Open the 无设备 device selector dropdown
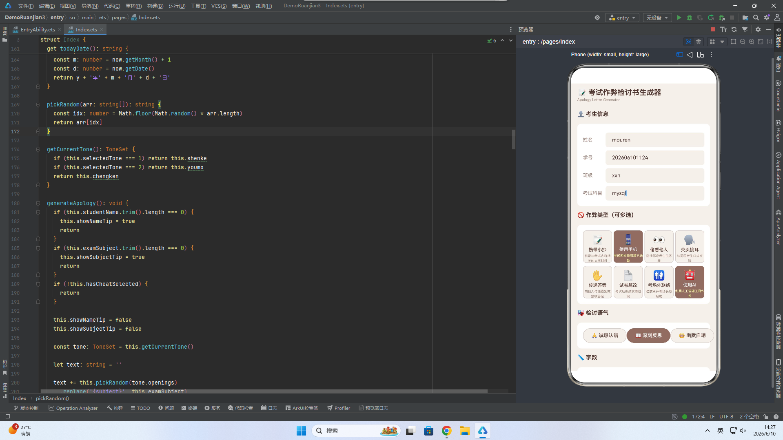783x440 pixels. (x=657, y=18)
